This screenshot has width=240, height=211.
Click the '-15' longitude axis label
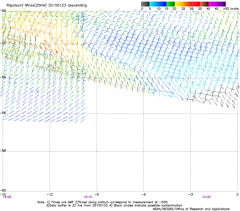[x=3, y=194]
